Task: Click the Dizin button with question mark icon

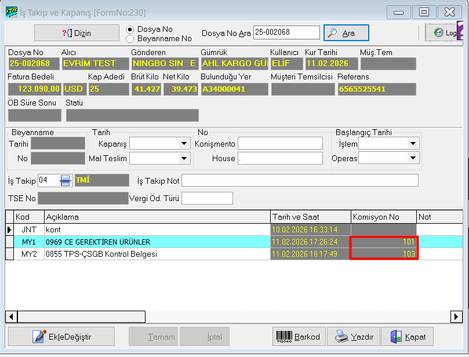Action: tap(77, 33)
